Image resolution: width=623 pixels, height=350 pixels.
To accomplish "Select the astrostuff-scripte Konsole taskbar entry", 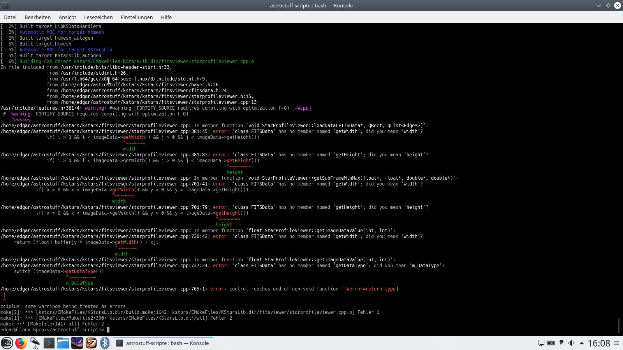I will point(164,343).
